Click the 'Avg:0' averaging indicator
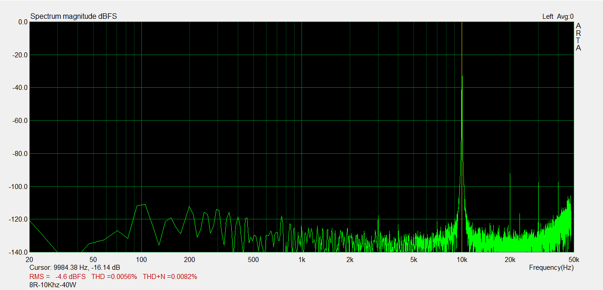603x290 pixels. tap(565, 17)
